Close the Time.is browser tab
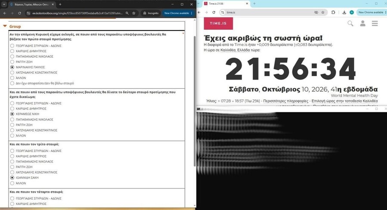The height and width of the screenshot is (210, 387). [x=247, y=4]
